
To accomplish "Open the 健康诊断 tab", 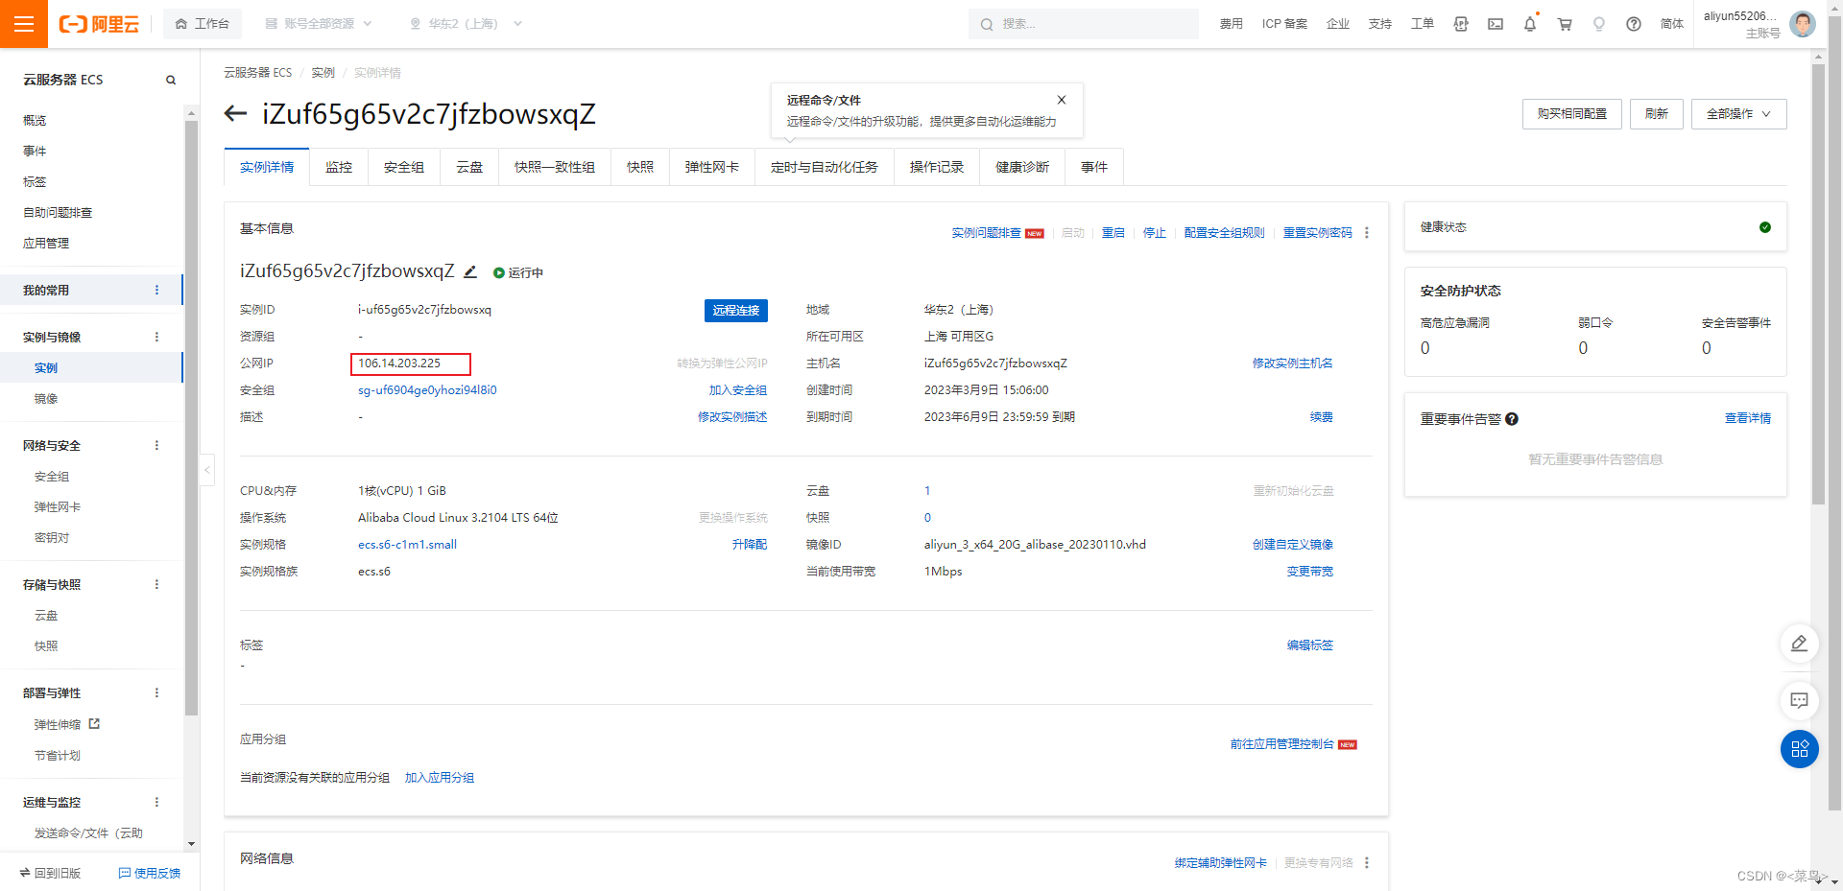I will pyautogui.click(x=1022, y=168).
